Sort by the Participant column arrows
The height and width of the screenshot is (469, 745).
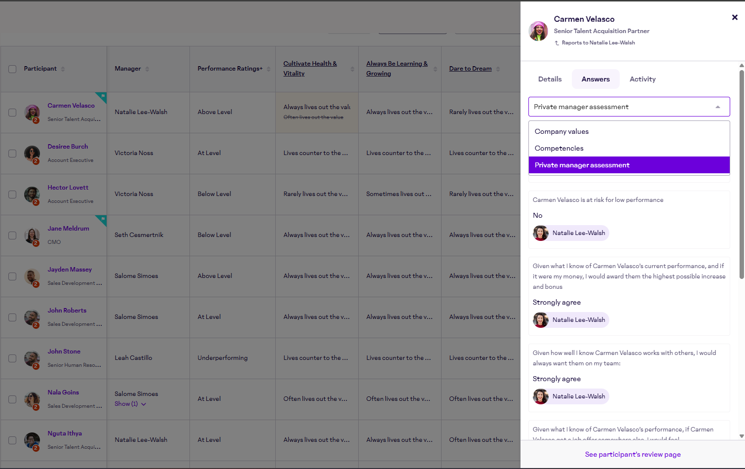(x=63, y=69)
